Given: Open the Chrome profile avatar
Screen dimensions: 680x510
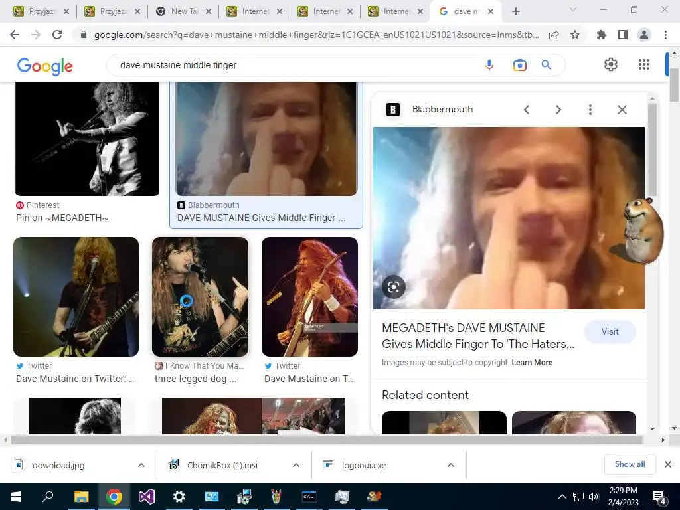Looking at the screenshot, I should (644, 35).
